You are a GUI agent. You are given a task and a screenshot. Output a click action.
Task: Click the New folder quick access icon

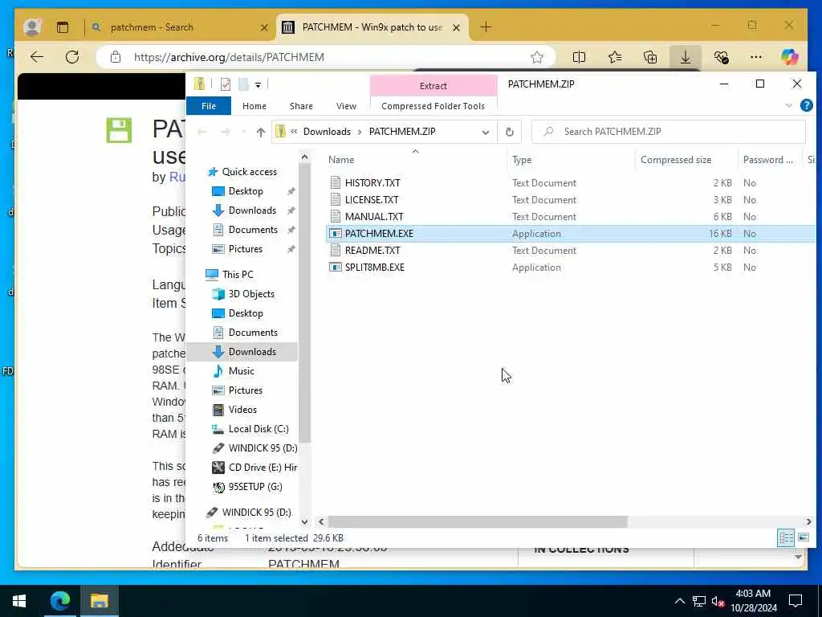click(x=242, y=84)
